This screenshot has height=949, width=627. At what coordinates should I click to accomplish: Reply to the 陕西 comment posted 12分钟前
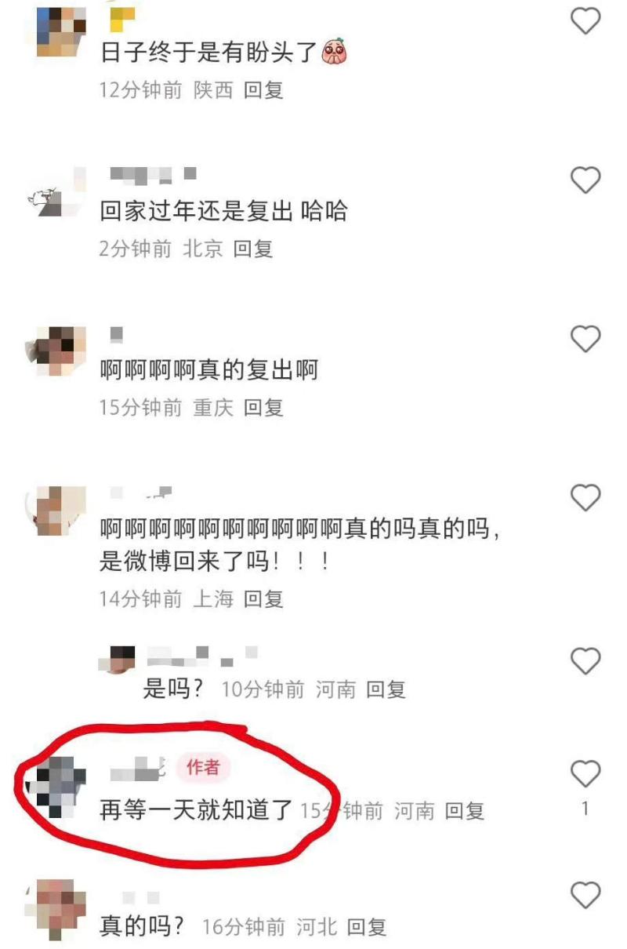click(x=263, y=90)
